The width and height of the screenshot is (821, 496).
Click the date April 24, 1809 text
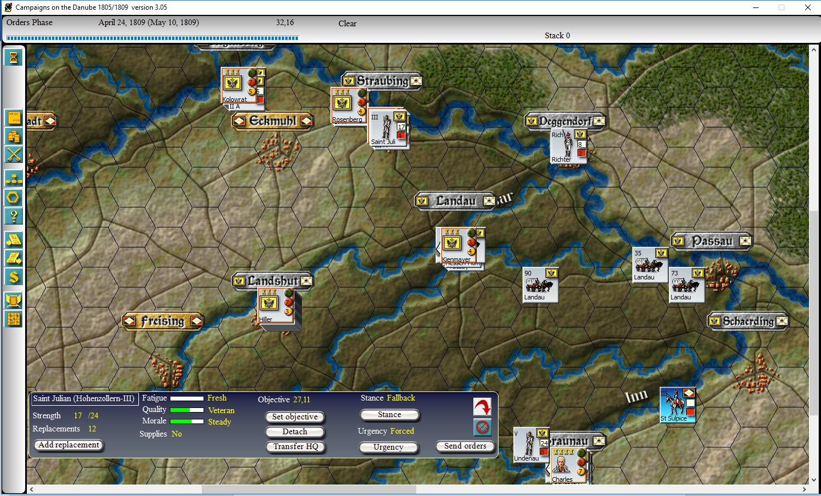[x=149, y=22]
